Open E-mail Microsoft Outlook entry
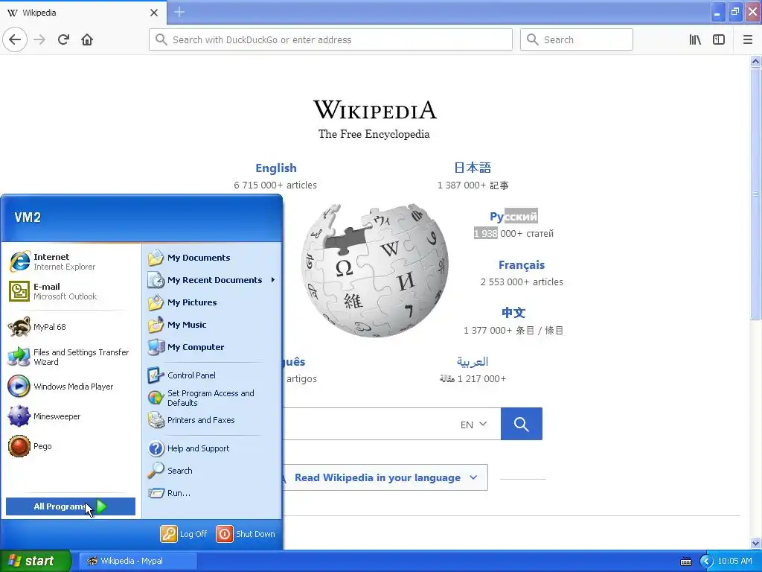The image size is (762, 572). pos(71,291)
